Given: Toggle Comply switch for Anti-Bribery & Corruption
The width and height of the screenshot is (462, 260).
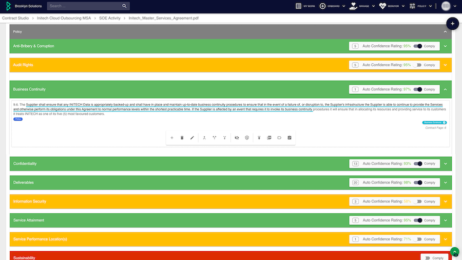Looking at the screenshot, I should [x=418, y=46].
